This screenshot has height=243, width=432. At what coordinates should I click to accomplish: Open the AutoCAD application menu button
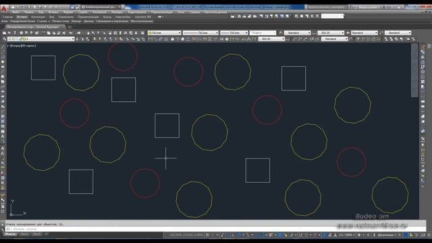(x=3, y=8)
